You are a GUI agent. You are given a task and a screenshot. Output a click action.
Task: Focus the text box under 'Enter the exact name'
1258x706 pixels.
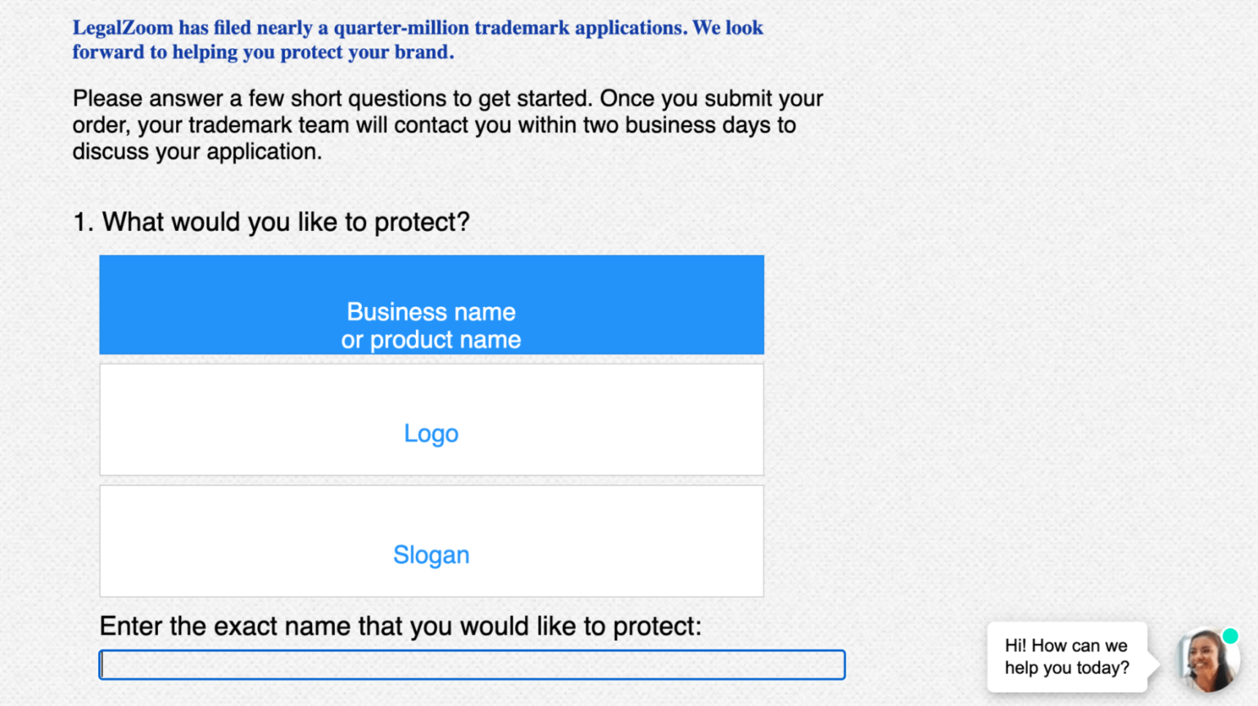click(472, 664)
